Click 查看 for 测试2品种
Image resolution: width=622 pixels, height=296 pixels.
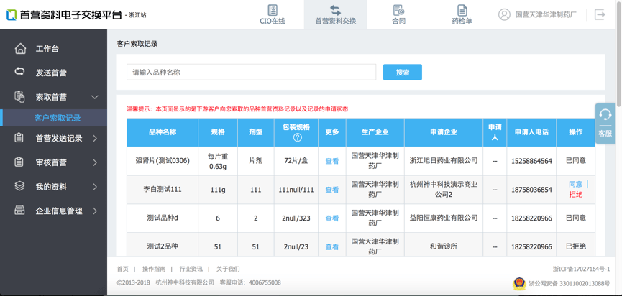(x=332, y=247)
